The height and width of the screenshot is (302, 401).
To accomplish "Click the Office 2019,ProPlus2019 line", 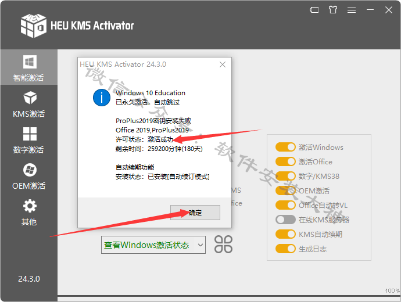I will tap(152, 130).
